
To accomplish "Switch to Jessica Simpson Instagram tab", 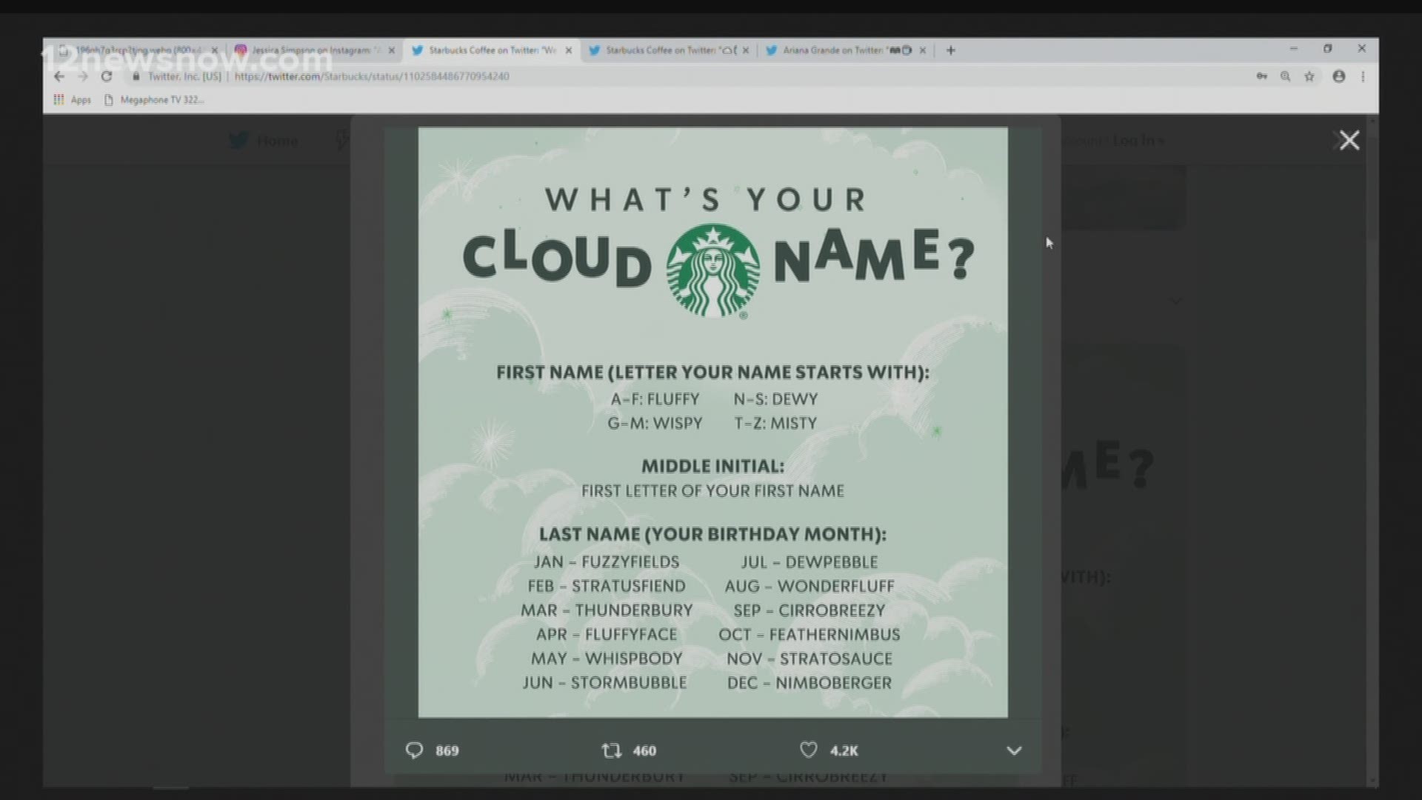I will point(311,50).
